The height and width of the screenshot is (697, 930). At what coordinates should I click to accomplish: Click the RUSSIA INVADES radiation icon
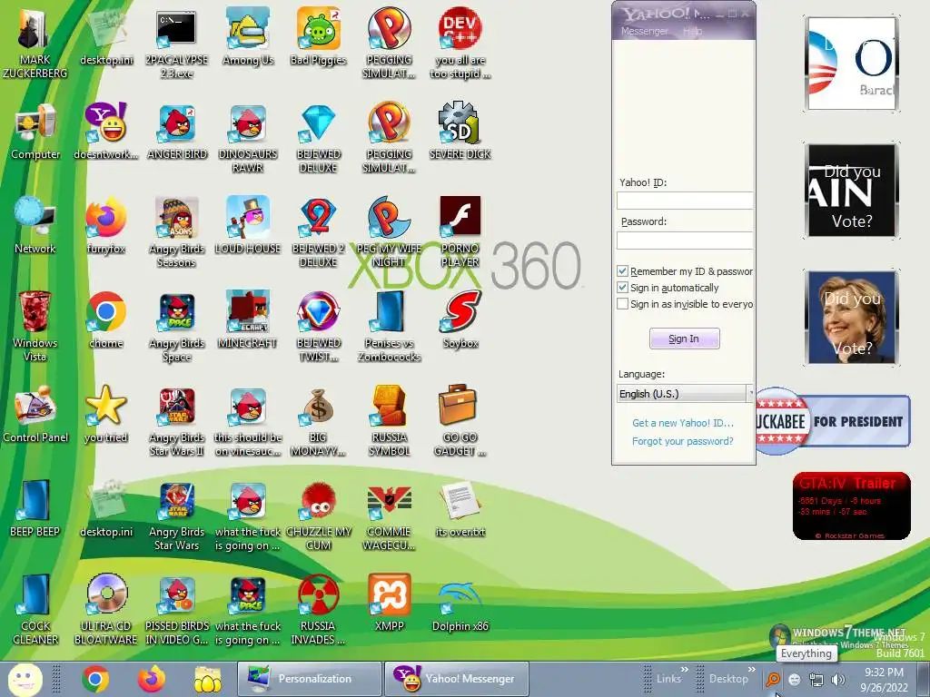318,609
